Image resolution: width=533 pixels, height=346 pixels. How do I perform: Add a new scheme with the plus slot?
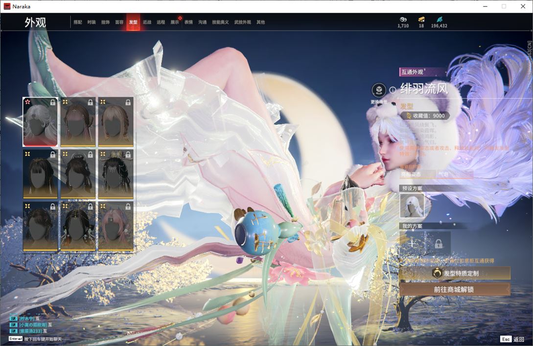tap(412, 243)
